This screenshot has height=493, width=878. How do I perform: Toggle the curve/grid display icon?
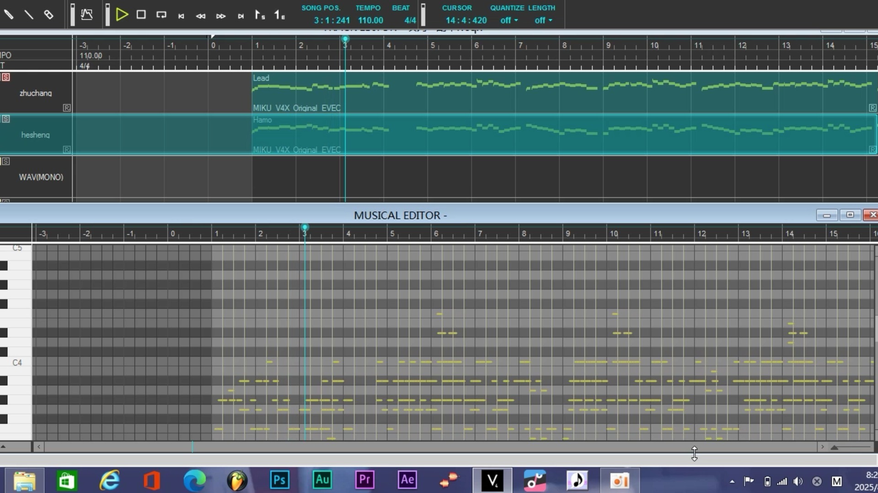tap(87, 15)
